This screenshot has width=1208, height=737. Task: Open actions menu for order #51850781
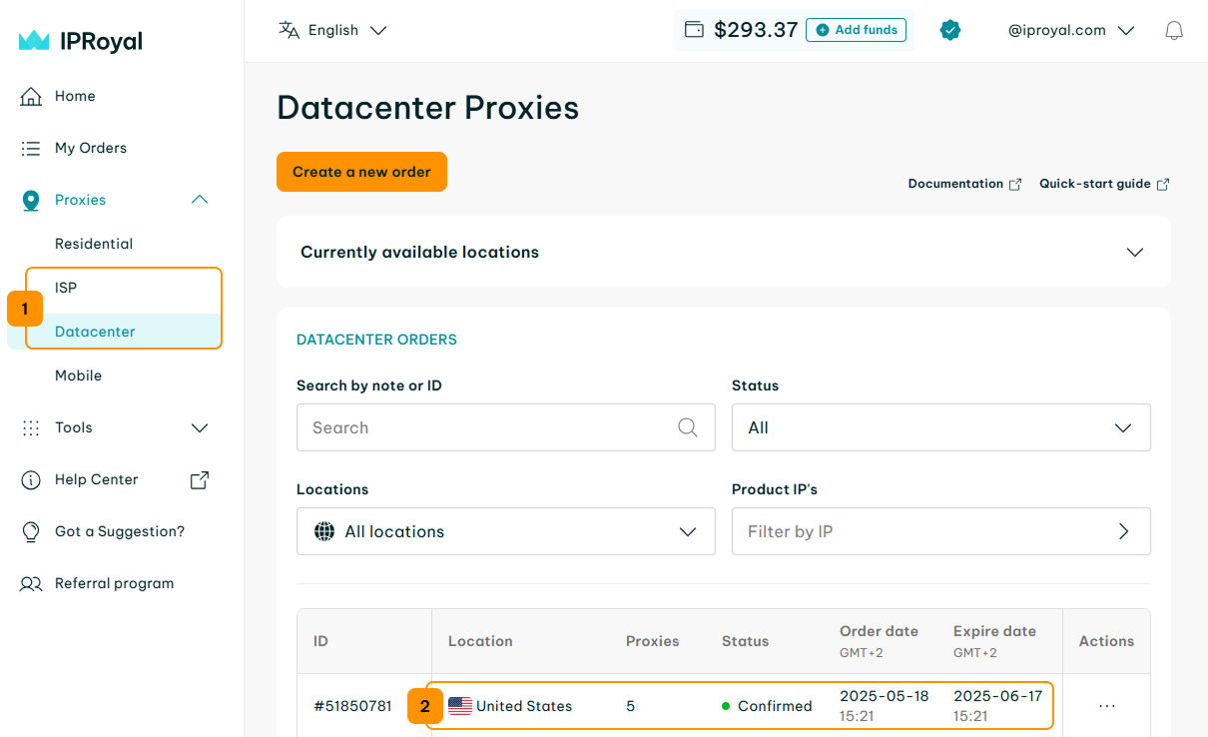[x=1107, y=706]
